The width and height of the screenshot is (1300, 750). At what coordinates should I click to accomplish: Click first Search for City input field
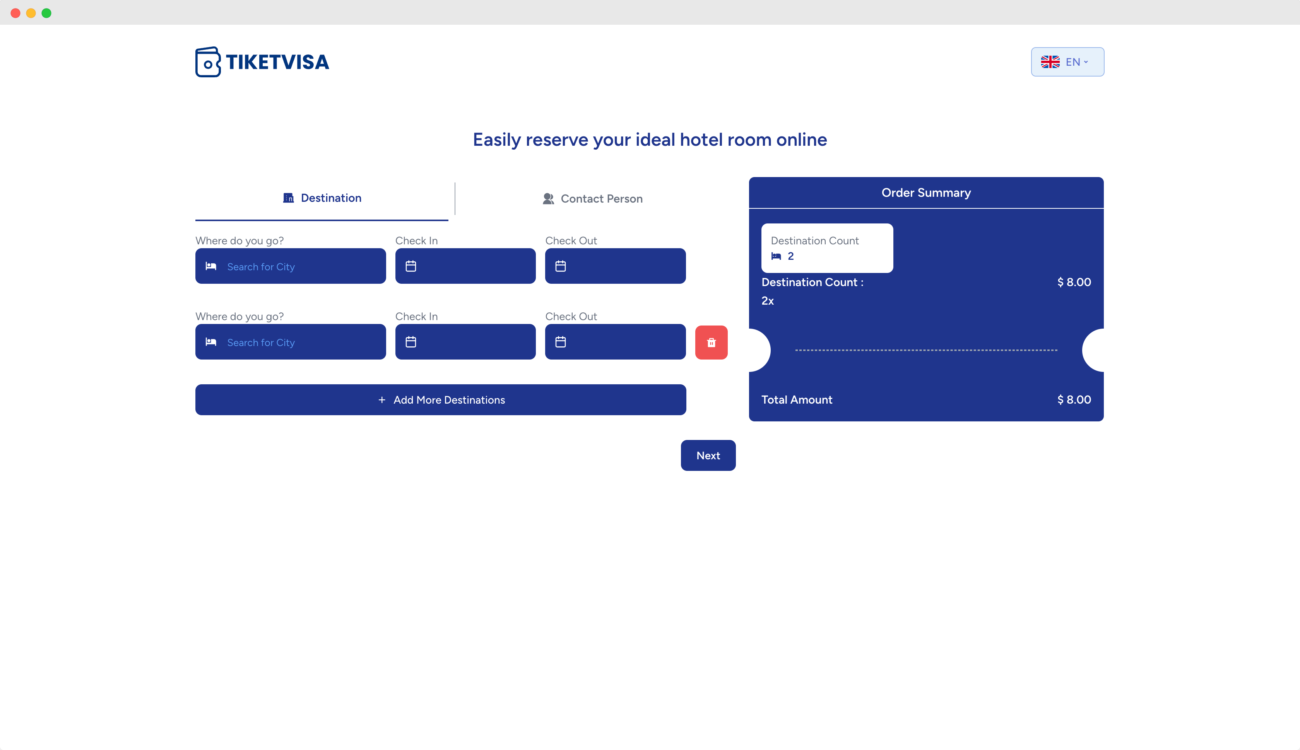[x=291, y=266]
